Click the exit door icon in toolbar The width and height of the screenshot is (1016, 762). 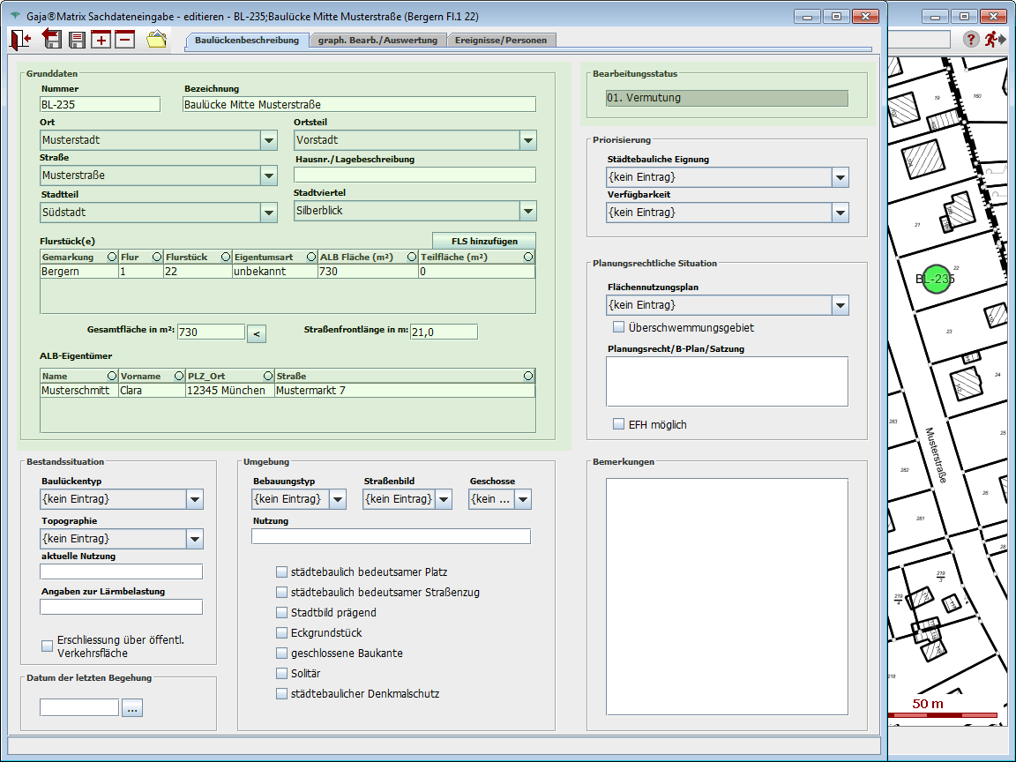21,39
